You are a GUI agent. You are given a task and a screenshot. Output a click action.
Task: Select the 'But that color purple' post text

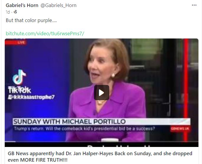pos(31,21)
